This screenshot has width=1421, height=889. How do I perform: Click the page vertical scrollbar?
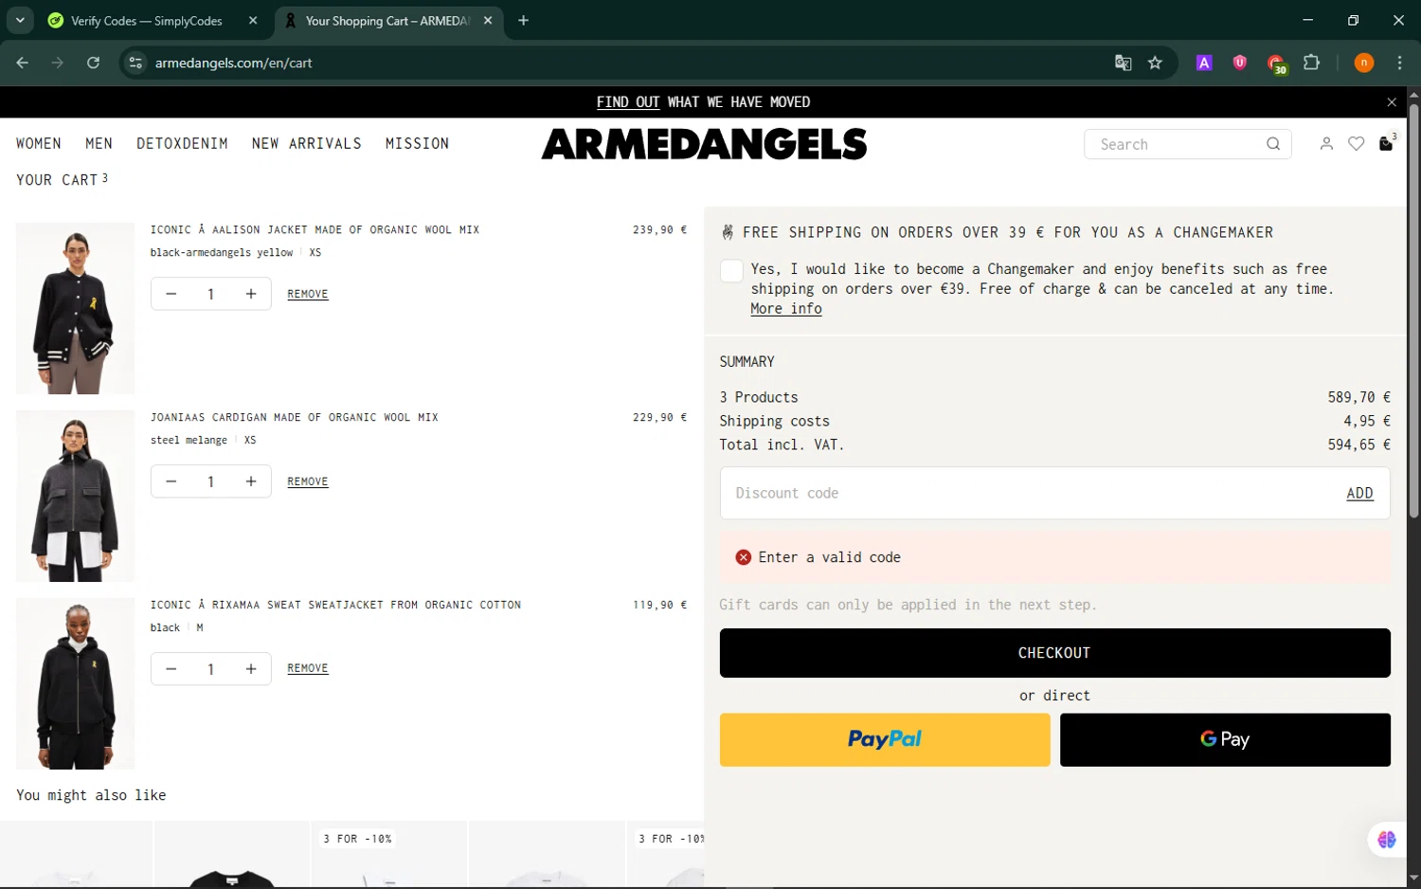(1413, 313)
